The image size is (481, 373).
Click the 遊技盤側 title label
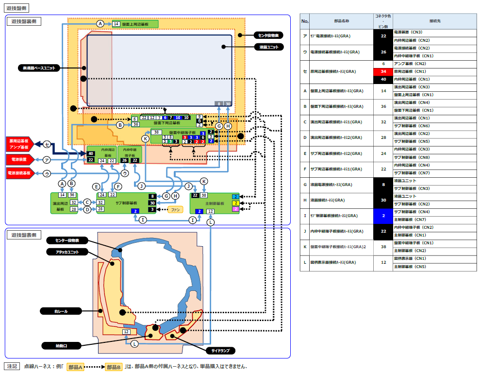17,8
